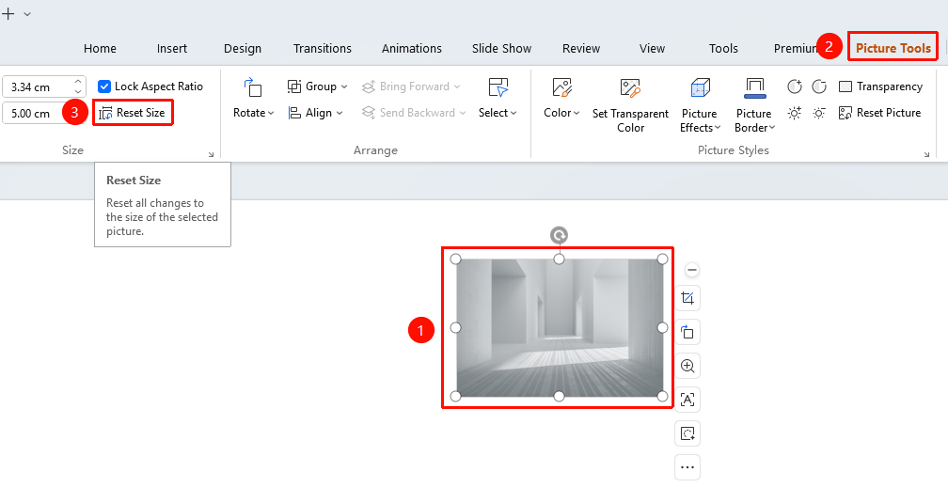Open the Color dropdown
The image size is (948, 503).
561,113
